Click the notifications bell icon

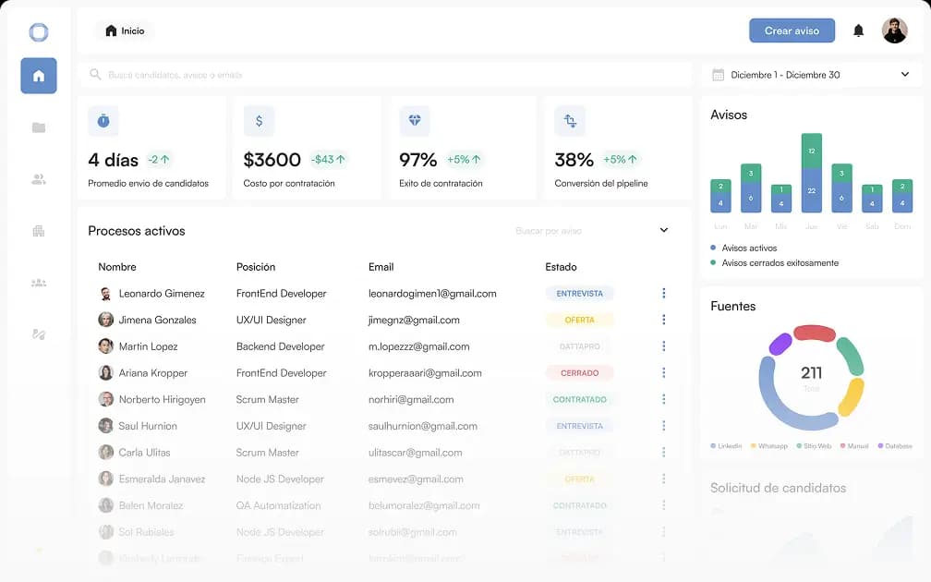click(858, 30)
